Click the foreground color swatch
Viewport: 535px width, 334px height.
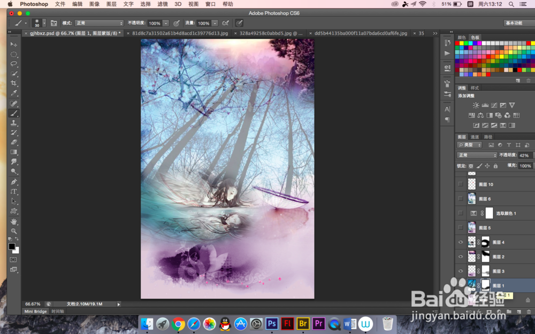(12, 246)
